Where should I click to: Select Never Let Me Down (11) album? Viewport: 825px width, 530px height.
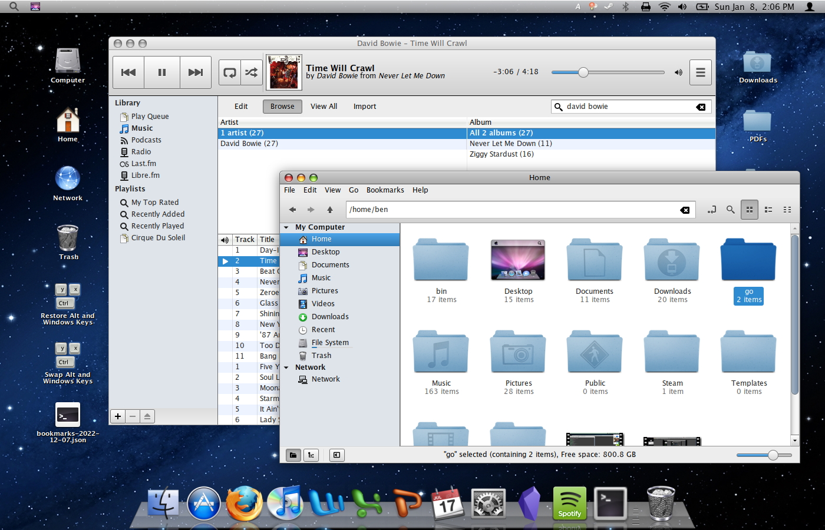coord(591,144)
